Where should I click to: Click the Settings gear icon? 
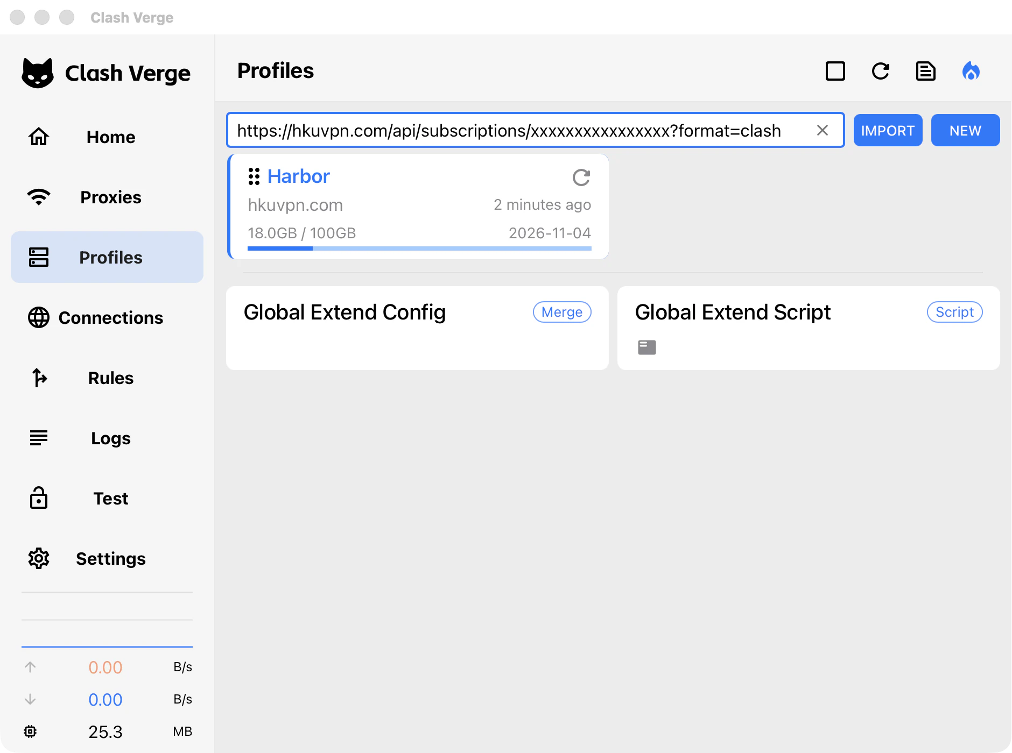click(x=39, y=559)
